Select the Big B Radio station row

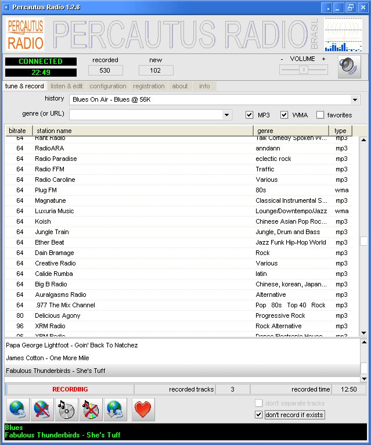[x=179, y=284]
